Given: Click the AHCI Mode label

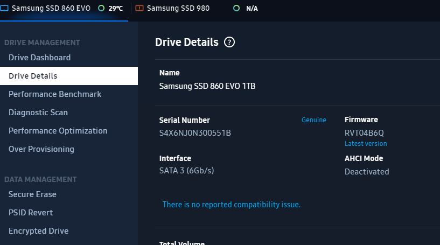Looking at the screenshot, I should click(x=364, y=158).
